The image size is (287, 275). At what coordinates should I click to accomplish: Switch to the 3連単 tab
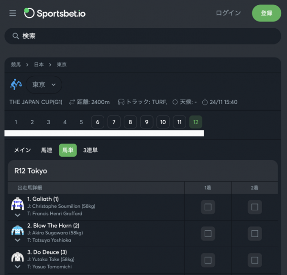(90, 150)
